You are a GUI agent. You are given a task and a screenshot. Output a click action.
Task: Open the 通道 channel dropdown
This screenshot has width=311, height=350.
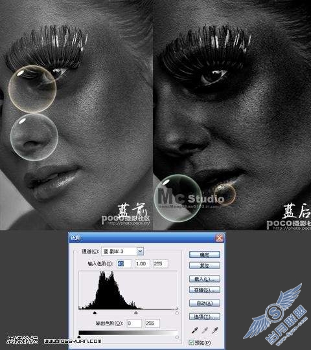coord(140,251)
